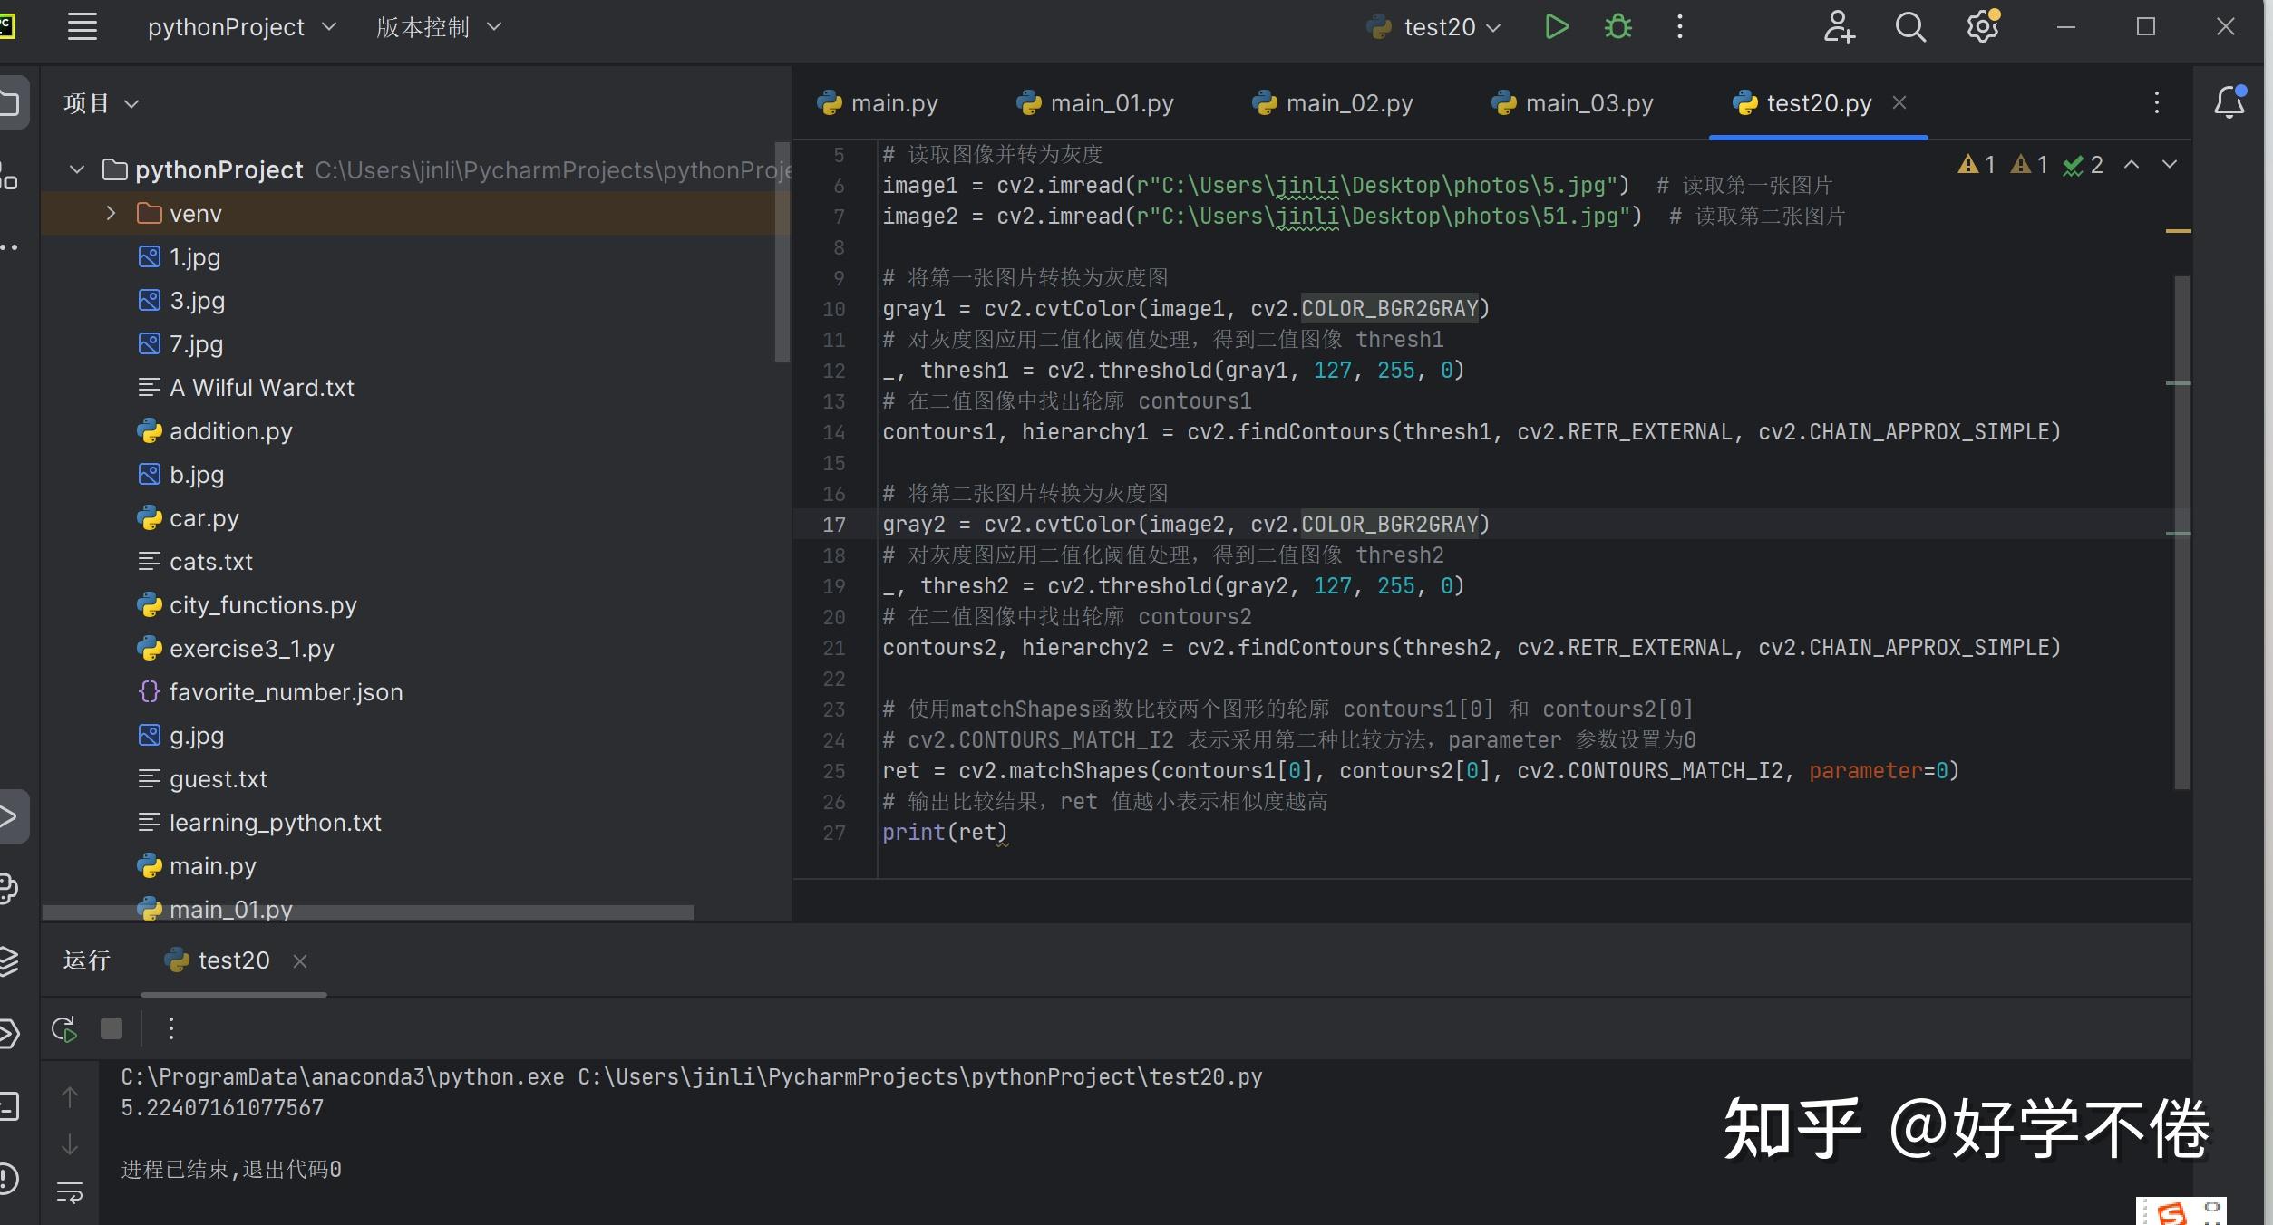Image resolution: width=2273 pixels, height=1225 pixels.
Task: Stop the running process square icon
Action: [112, 1028]
